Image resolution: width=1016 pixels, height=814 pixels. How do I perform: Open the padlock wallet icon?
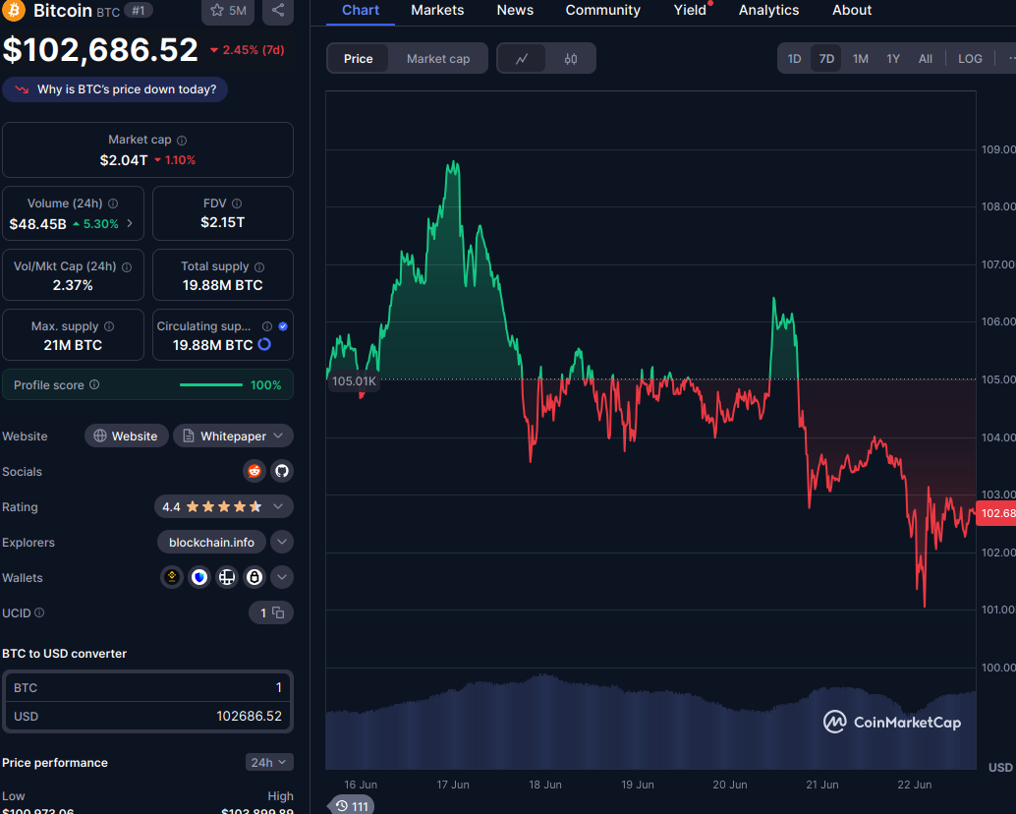pyautogui.click(x=254, y=577)
